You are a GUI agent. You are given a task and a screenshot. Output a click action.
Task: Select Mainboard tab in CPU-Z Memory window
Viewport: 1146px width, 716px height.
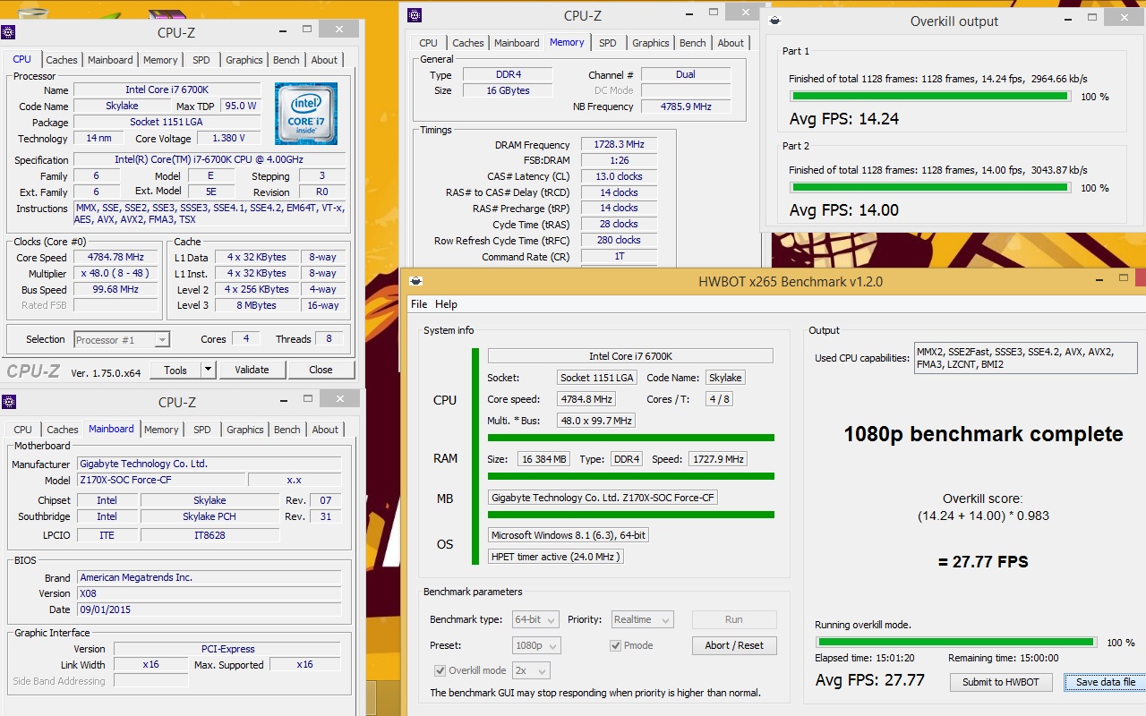[517, 43]
